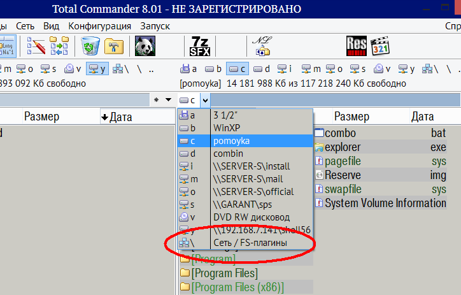
Task: Sort left panel by Дата column
Action: (x=138, y=117)
